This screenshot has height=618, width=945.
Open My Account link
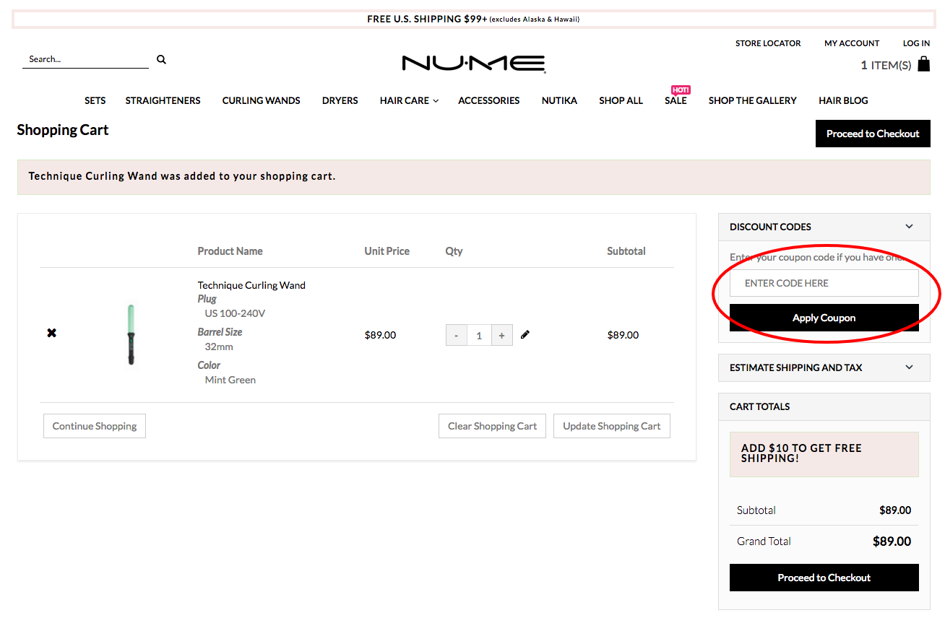[852, 43]
